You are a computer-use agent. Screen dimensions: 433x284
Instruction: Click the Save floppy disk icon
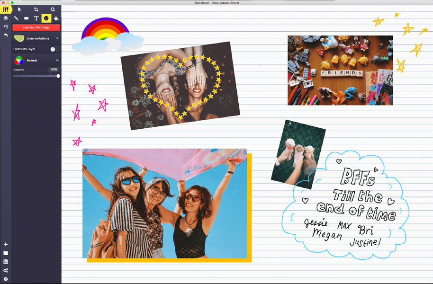click(6, 262)
